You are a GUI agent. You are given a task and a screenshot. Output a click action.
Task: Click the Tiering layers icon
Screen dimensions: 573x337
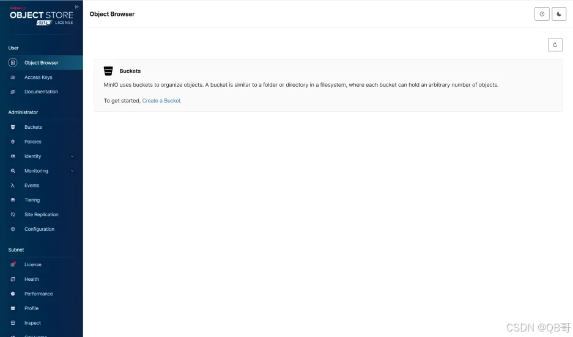point(13,200)
